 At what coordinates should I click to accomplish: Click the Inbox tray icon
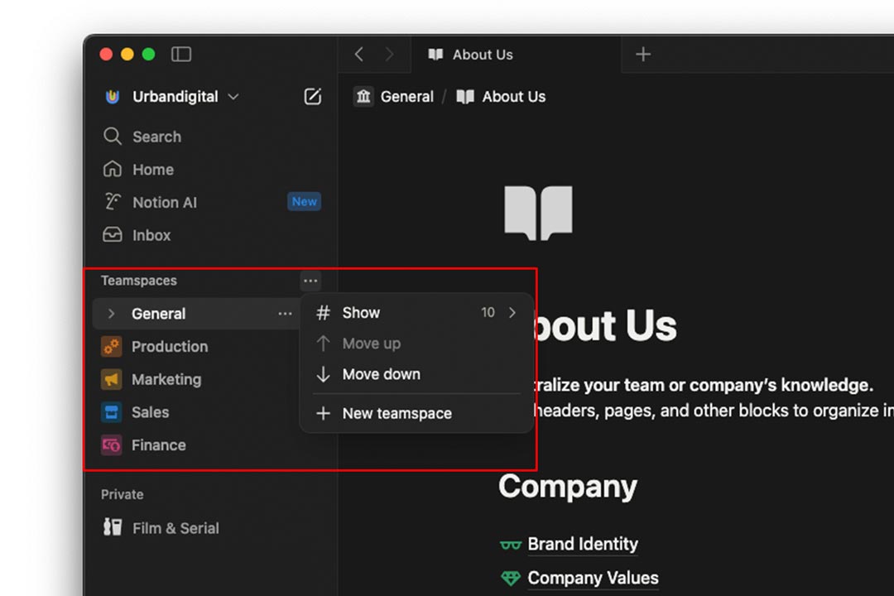pyautogui.click(x=113, y=234)
